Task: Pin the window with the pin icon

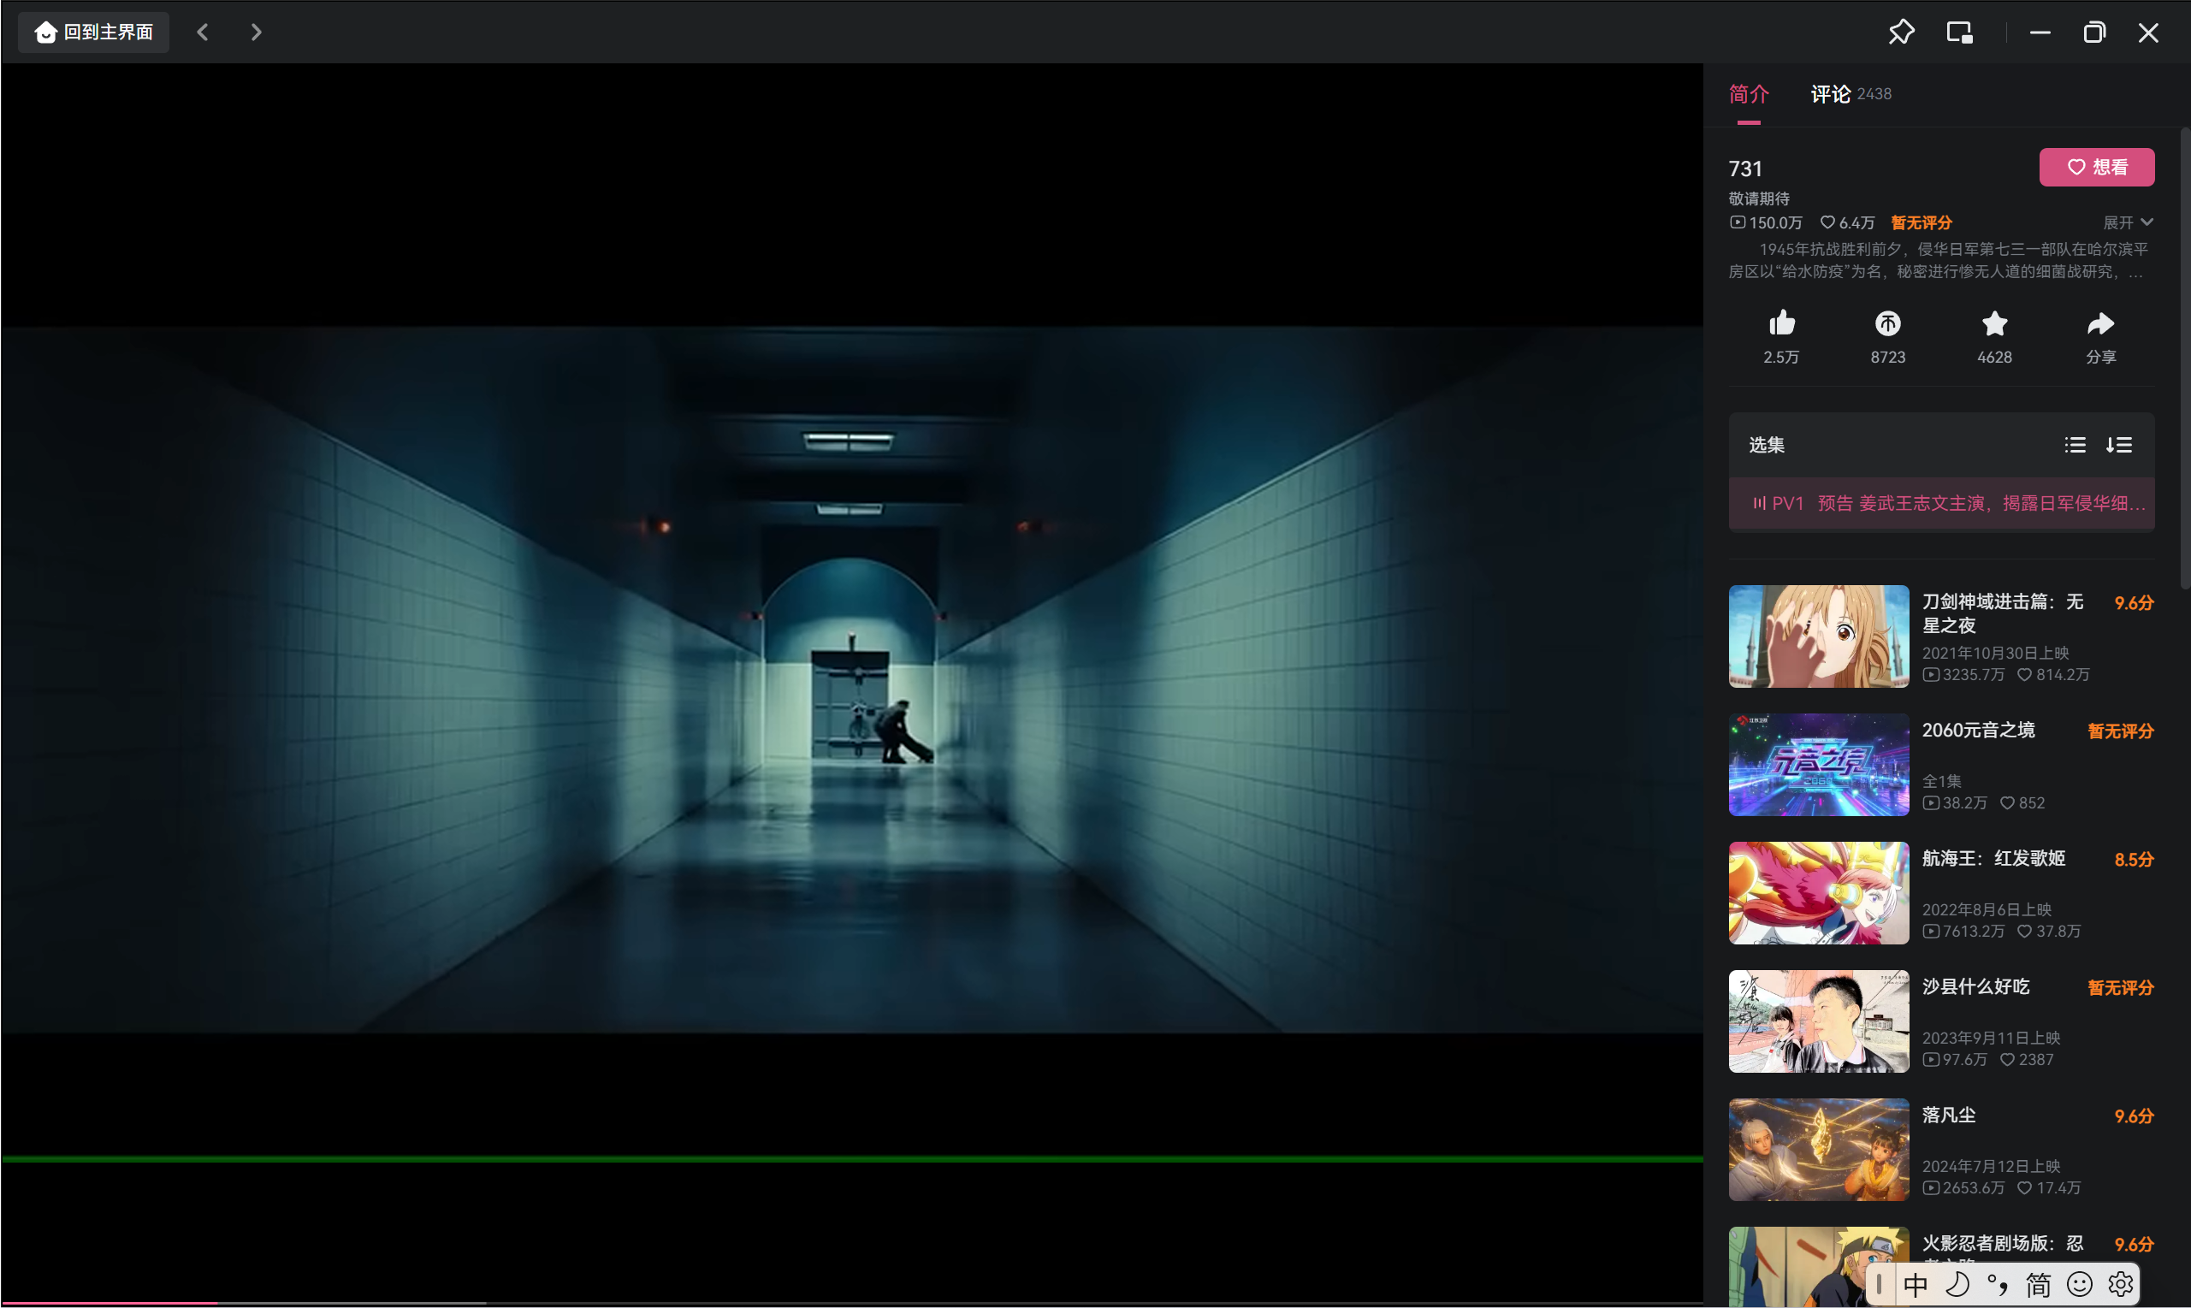Action: coord(1901,33)
